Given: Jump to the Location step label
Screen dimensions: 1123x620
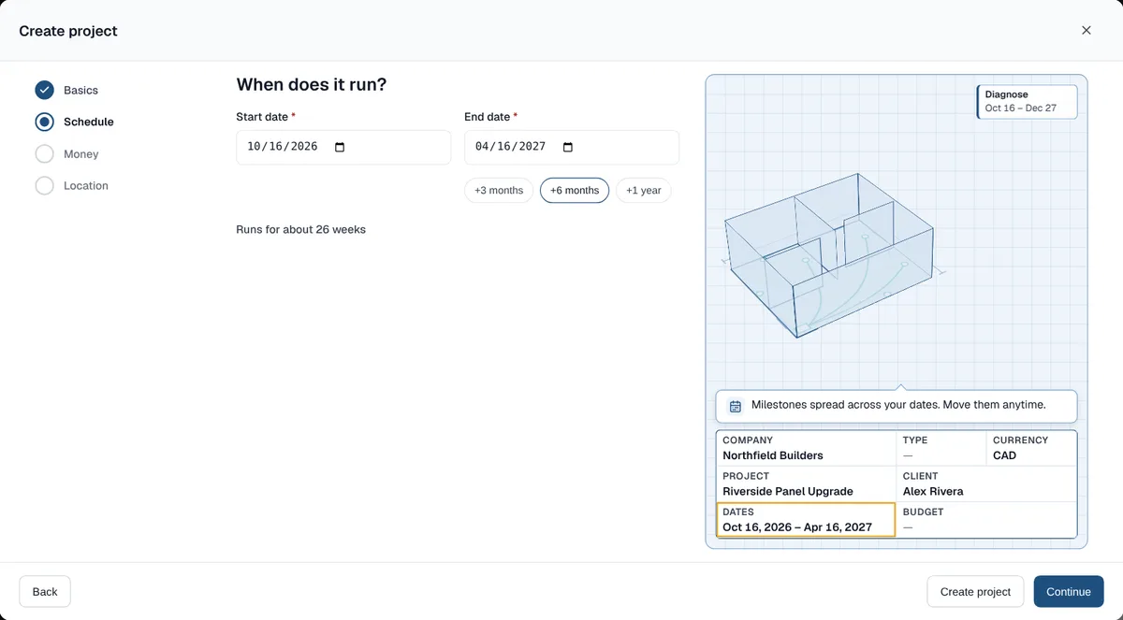Looking at the screenshot, I should click(86, 185).
